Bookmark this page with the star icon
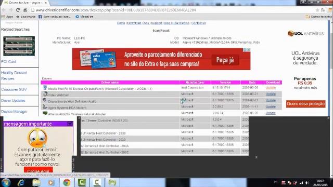This screenshot has height=187, width=333. (317, 10)
